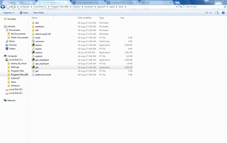
Task: Select the esptool Application file icon
Action: (33, 52)
